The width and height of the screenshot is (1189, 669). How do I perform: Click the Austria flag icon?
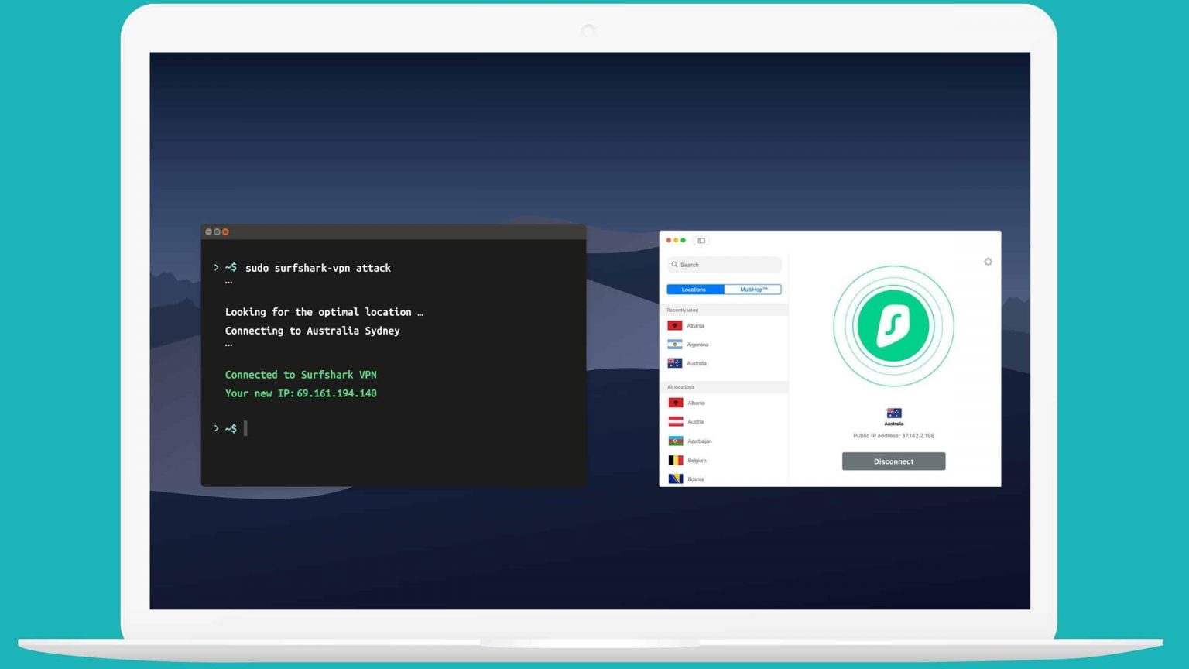tap(676, 422)
